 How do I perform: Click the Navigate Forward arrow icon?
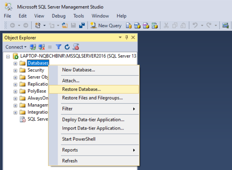click(26, 26)
